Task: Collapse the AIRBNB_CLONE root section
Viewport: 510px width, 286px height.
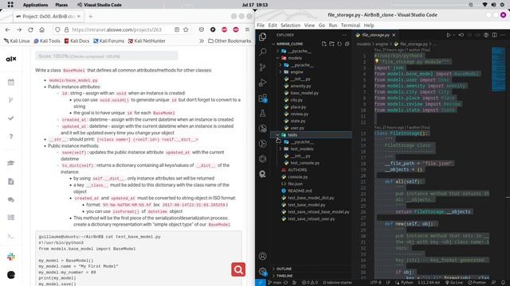Action: pyautogui.click(x=289, y=44)
